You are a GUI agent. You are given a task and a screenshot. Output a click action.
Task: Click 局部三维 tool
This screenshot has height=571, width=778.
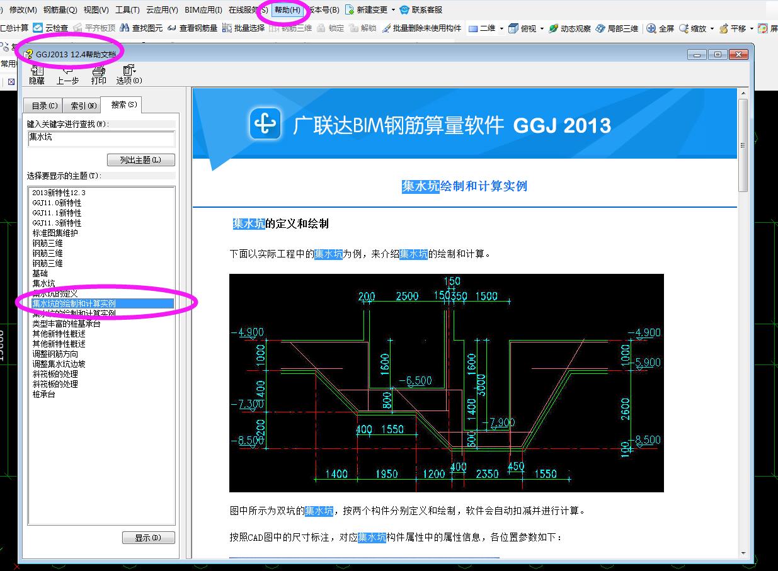click(x=617, y=28)
